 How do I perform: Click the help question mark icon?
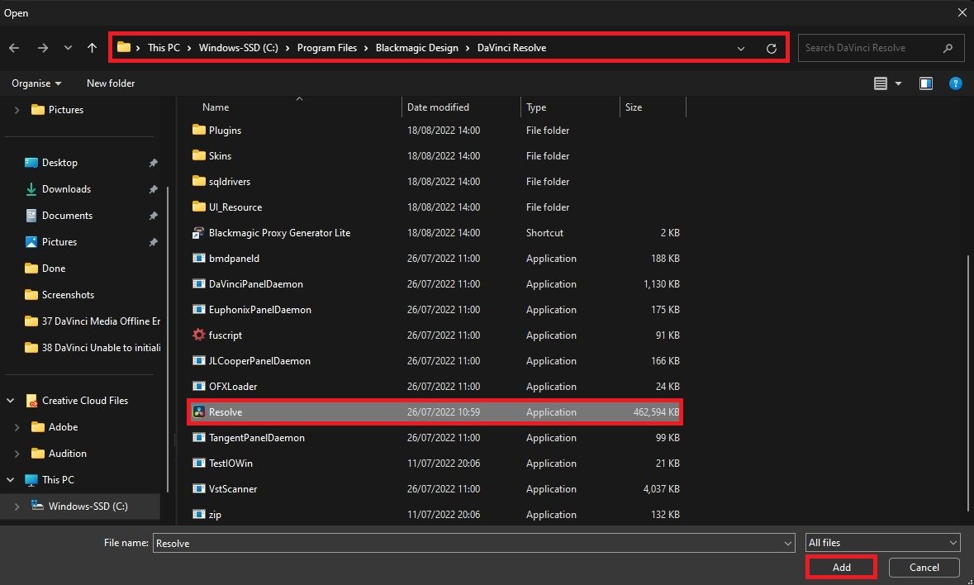[955, 83]
